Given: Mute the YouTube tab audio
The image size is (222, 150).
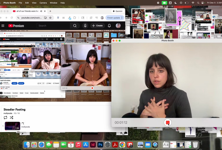Looking at the screenshot, I should tap(41, 11).
